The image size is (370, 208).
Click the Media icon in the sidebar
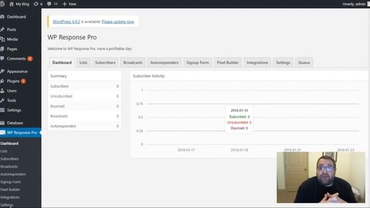(x=2, y=39)
